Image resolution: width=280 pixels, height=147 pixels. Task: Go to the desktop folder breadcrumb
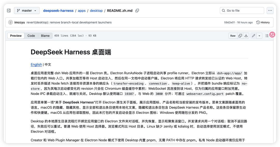[96, 11]
